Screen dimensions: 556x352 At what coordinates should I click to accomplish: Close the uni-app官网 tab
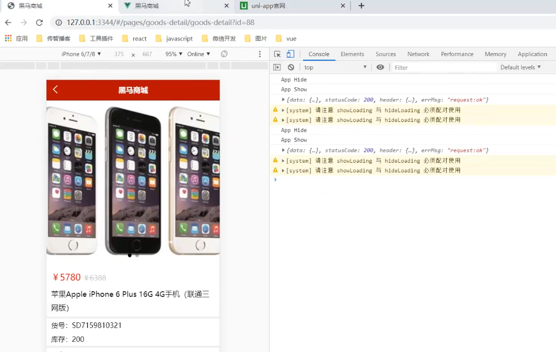(x=343, y=6)
